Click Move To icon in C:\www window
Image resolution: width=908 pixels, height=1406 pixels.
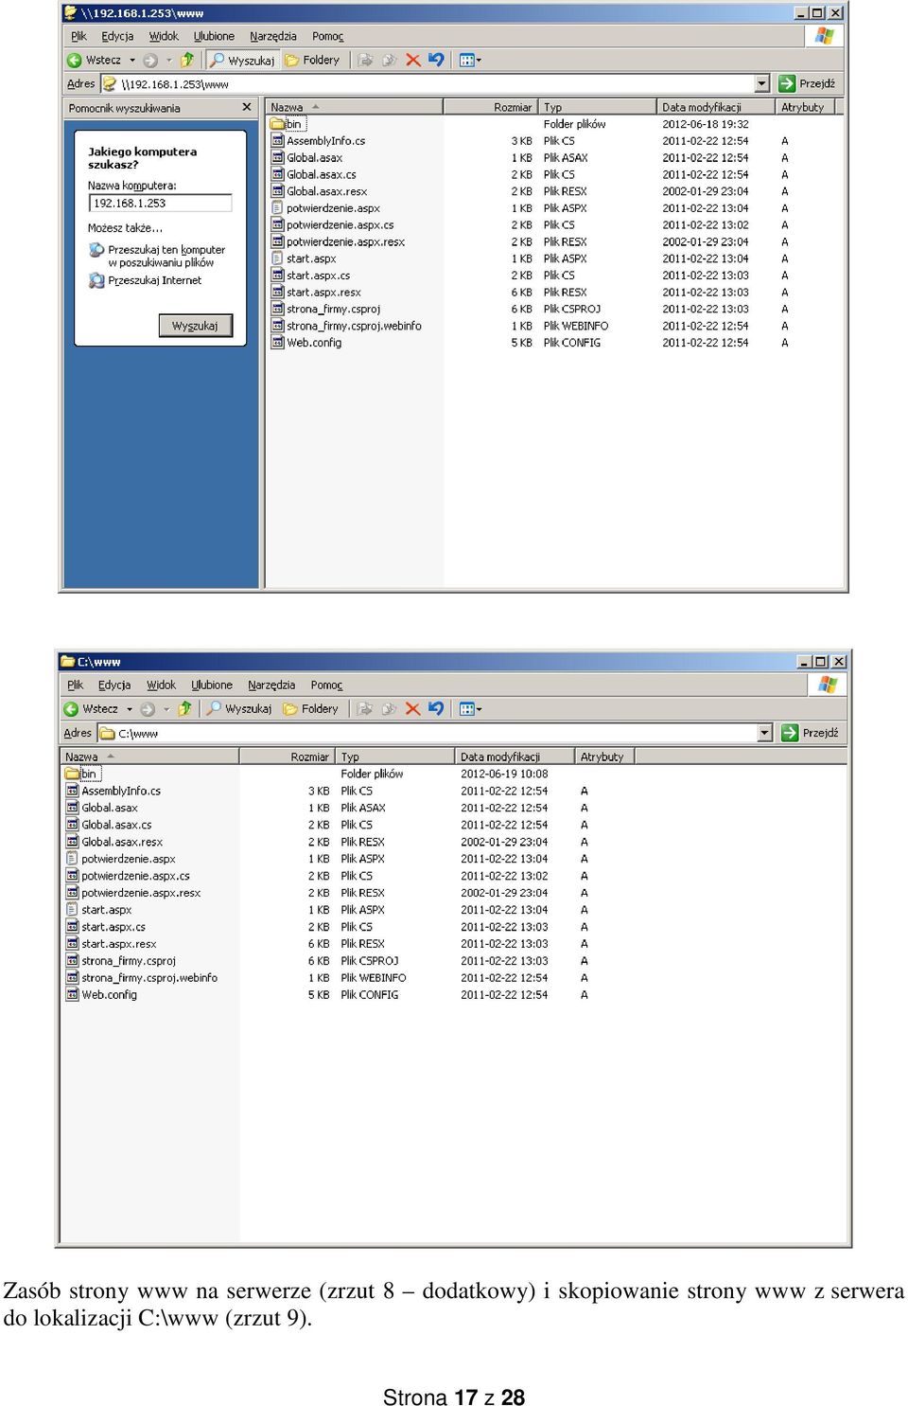click(365, 708)
